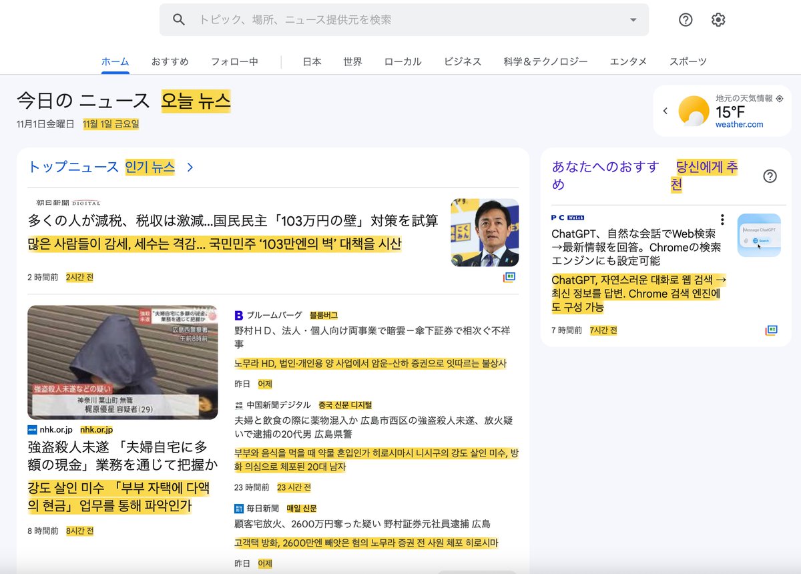Switch to the スポーツ tab
Image resolution: width=801 pixels, height=574 pixels.
(688, 61)
